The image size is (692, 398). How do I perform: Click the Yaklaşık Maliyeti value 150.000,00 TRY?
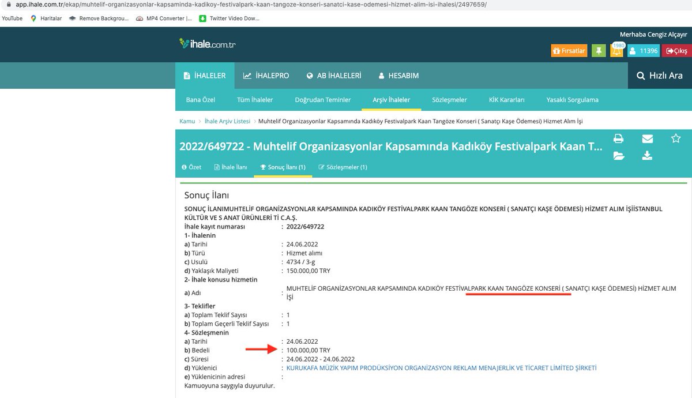click(309, 271)
